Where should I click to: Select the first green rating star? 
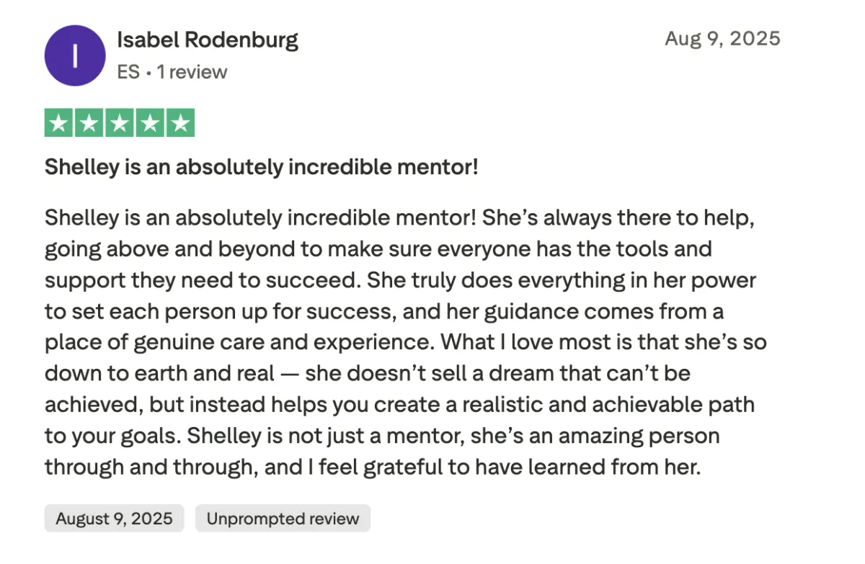(59, 123)
